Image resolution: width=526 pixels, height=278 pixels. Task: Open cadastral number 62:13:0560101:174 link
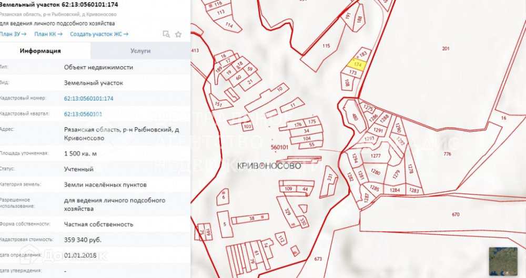point(88,99)
